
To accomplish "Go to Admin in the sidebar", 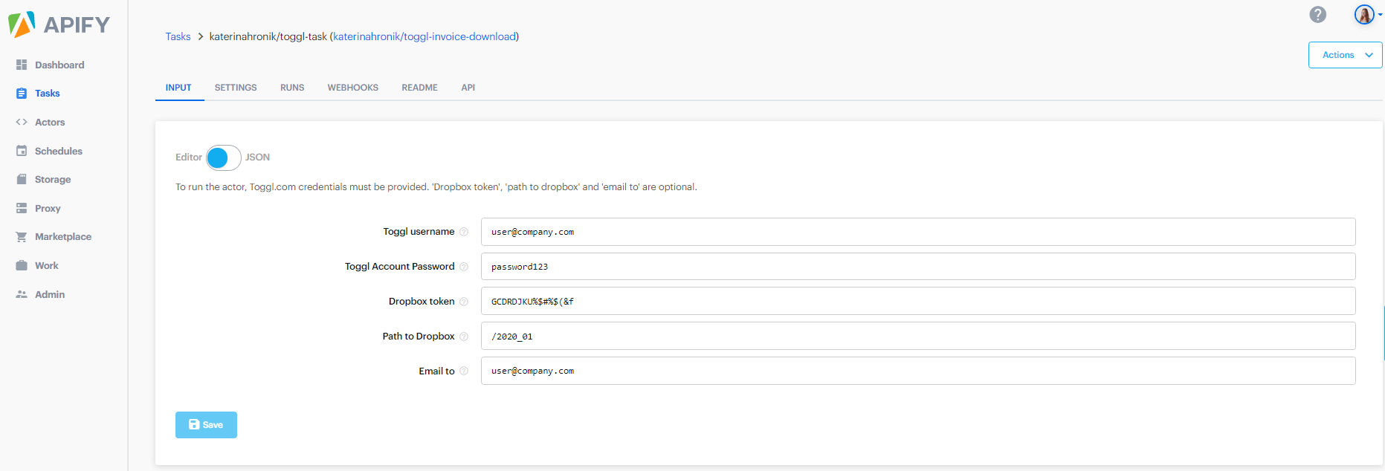I will click(50, 294).
